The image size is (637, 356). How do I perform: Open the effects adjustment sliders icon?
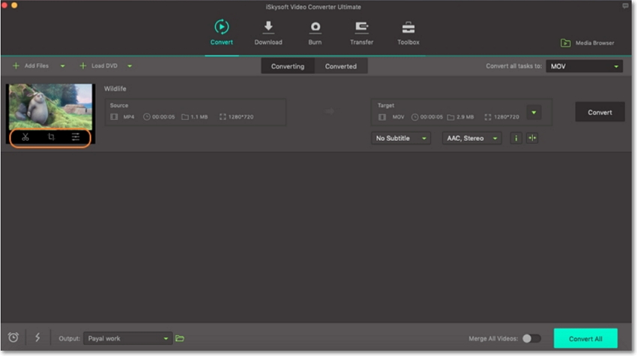click(x=76, y=137)
